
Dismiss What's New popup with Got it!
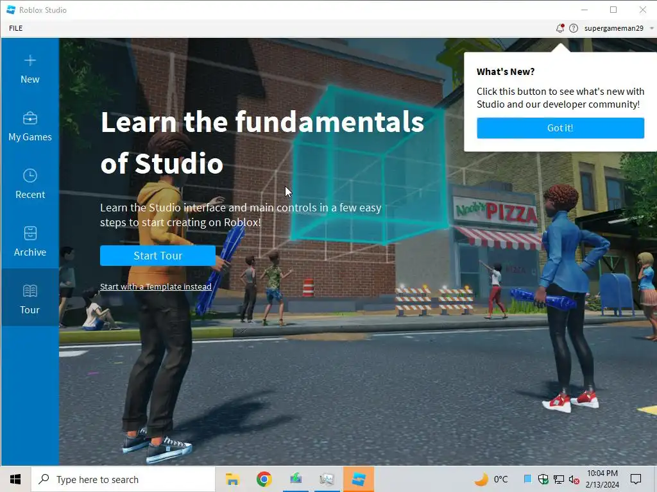click(560, 128)
